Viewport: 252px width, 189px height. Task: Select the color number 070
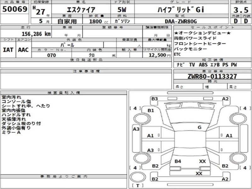pyautogui.click(x=51, y=55)
